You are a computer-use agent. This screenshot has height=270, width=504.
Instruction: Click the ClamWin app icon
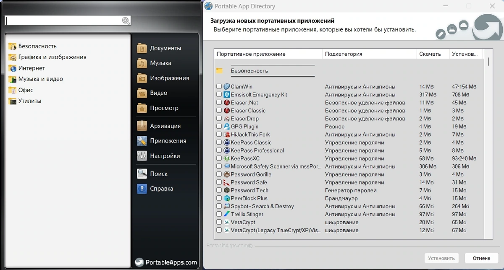tap(227, 87)
